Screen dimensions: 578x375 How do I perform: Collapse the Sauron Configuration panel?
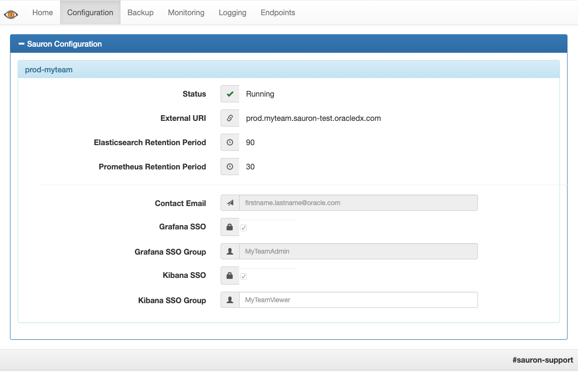tap(21, 44)
